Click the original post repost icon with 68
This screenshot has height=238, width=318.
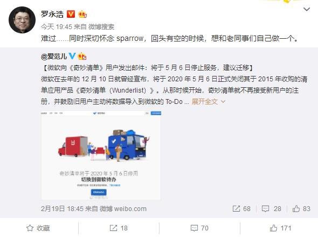(x=241, y=208)
